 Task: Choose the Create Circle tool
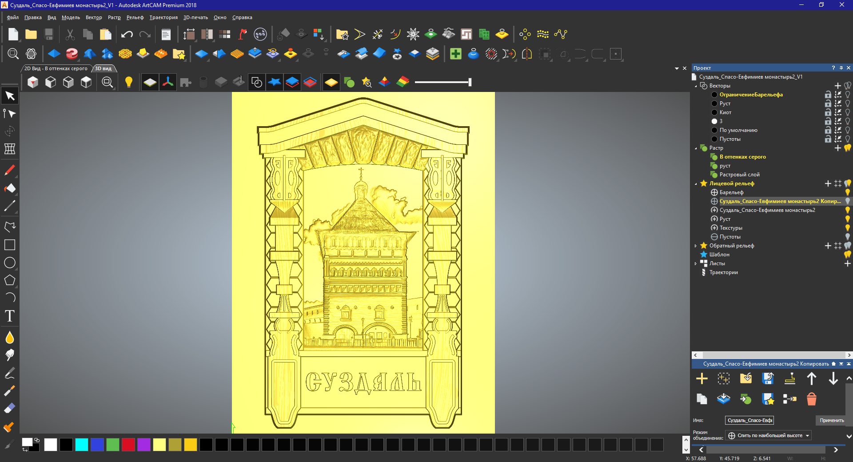[x=10, y=263]
